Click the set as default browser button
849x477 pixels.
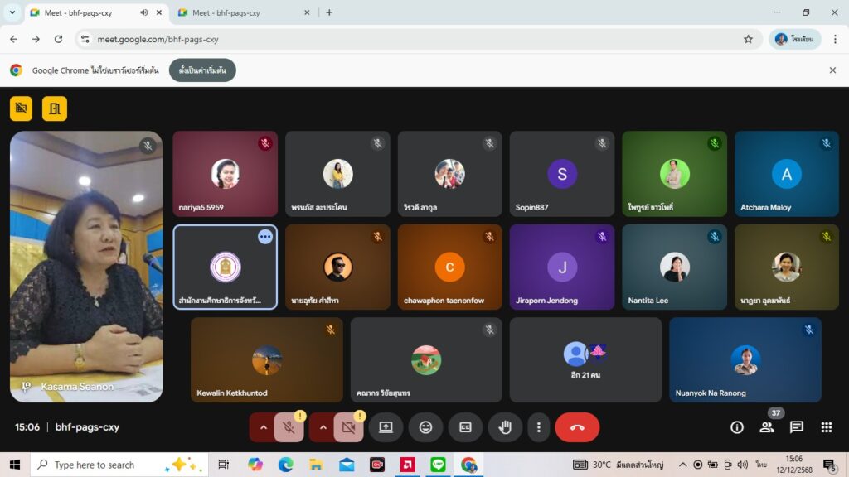[202, 70]
